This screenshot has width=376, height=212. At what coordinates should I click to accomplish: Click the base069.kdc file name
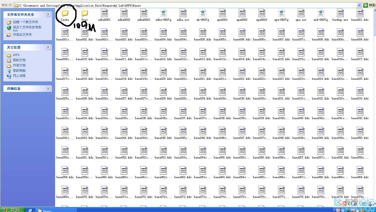pyautogui.click(x=360, y=177)
